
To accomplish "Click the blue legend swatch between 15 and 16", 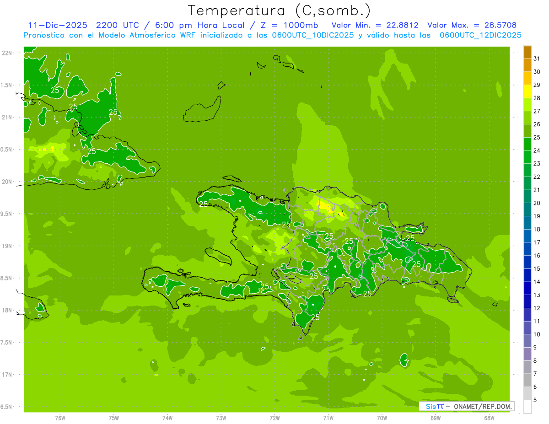I will coord(527,262).
